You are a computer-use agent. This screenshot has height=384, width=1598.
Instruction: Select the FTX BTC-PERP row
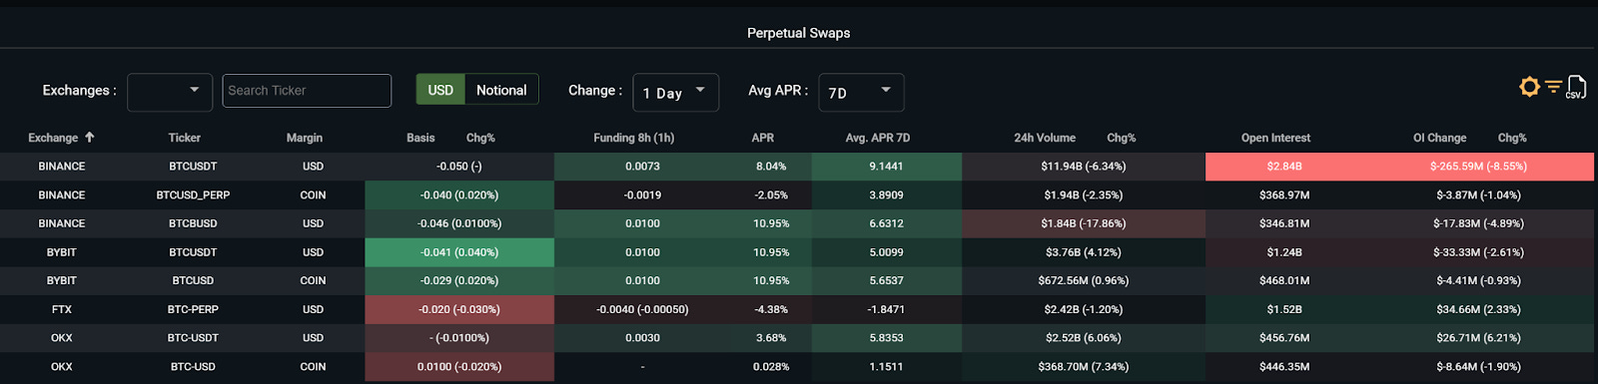799,309
